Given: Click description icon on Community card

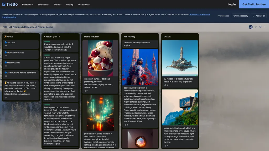Looking at the screenshot, I should [x=6, y=76].
